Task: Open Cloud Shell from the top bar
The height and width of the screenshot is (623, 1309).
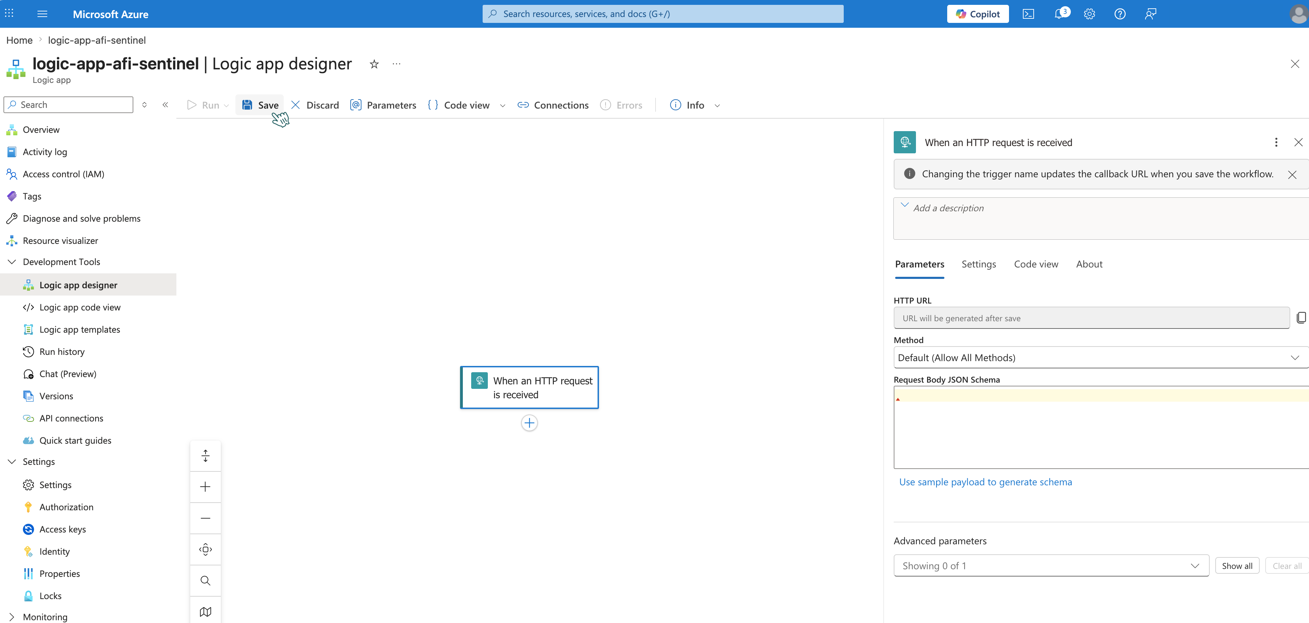Action: [x=1028, y=14]
